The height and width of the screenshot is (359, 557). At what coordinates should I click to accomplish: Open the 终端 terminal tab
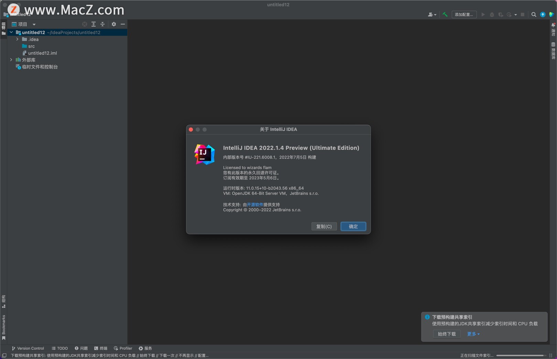pos(101,348)
